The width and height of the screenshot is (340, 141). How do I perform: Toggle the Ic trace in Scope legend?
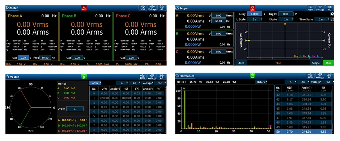click(x=318, y=56)
